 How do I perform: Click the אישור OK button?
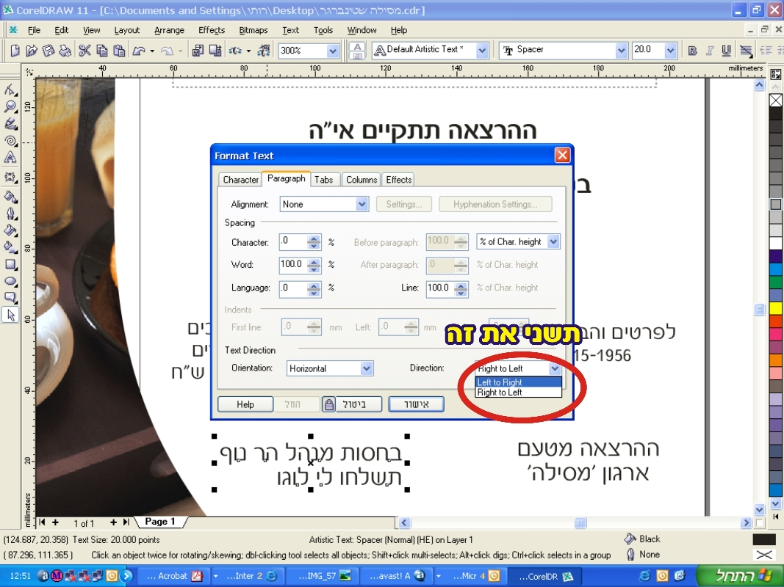(417, 404)
